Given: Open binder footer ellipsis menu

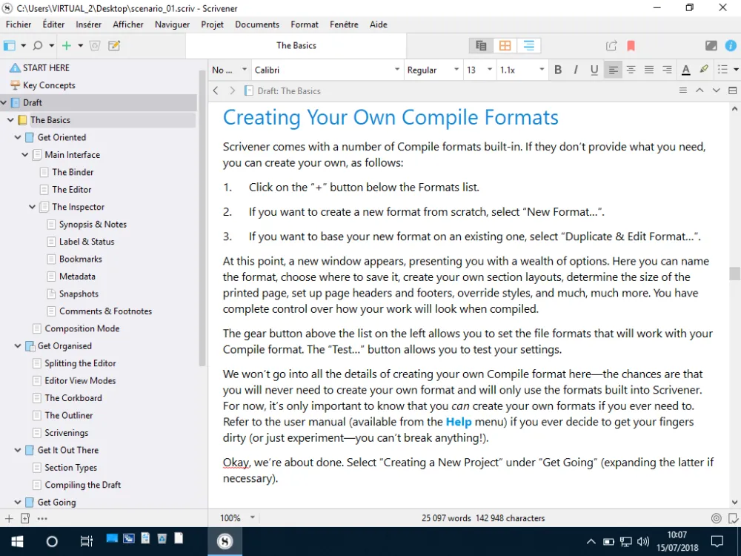Looking at the screenshot, I should point(42,519).
